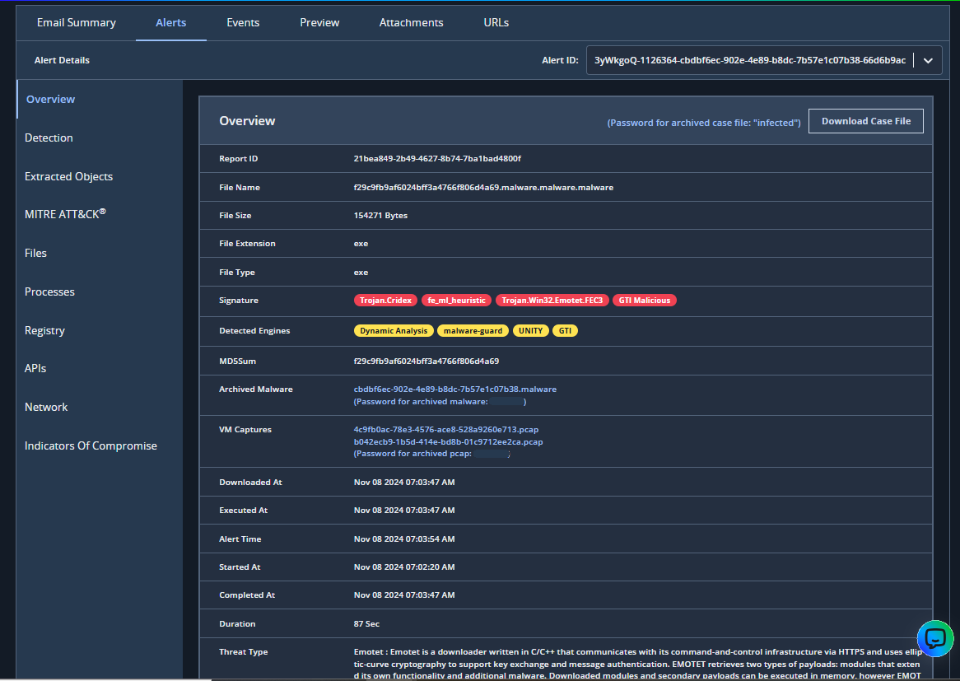The image size is (960, 681).
Task: Click the Completed At timestamp value
Action: coord(404,595)
